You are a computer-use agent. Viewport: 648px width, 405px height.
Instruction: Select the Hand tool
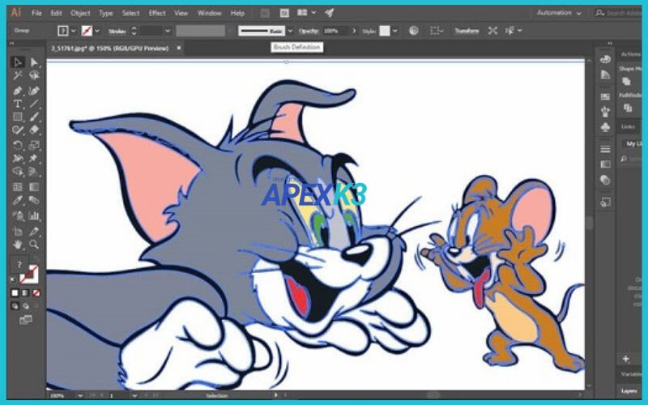pos(18,245)
